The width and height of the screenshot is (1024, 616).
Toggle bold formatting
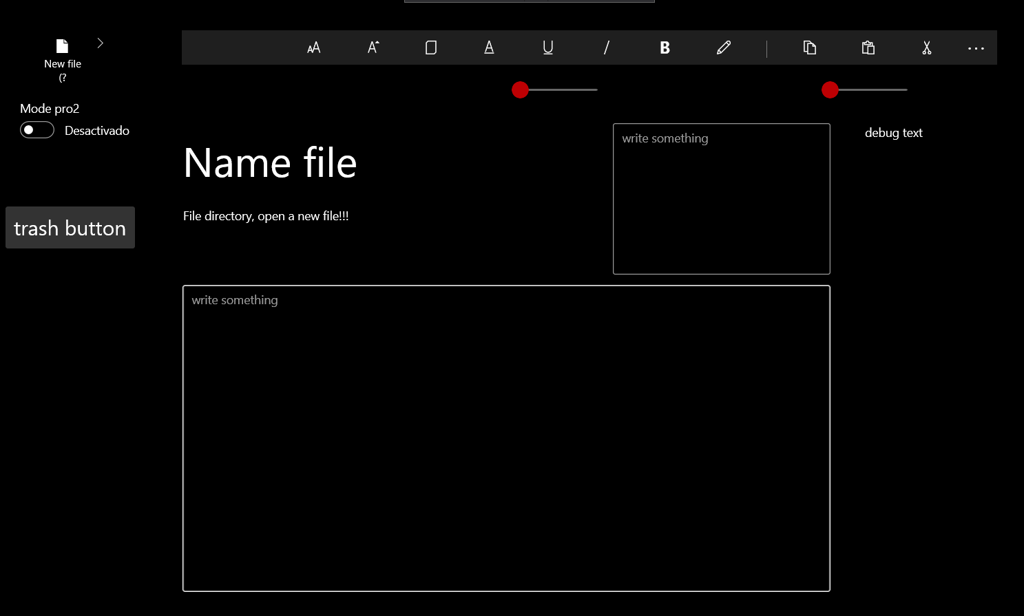tap(664, 47)
